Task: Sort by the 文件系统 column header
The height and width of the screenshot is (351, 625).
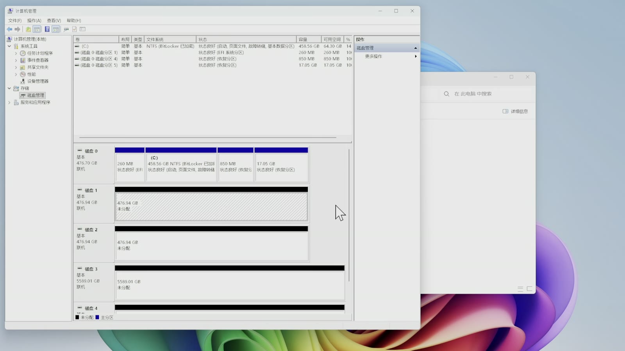Action: (x=170, y=39)
